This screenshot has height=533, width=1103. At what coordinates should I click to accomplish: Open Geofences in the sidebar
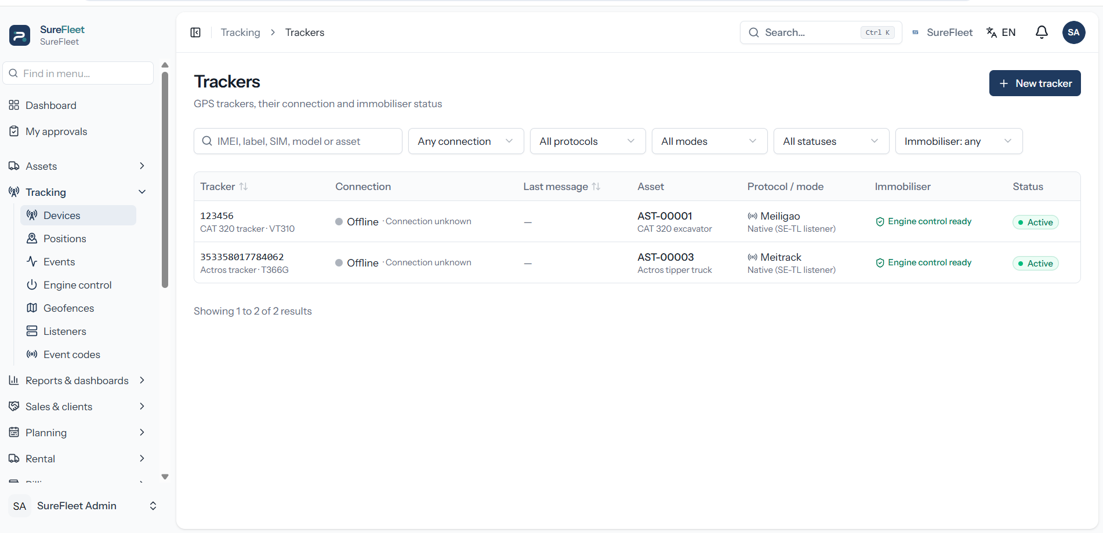coord(78,308)
